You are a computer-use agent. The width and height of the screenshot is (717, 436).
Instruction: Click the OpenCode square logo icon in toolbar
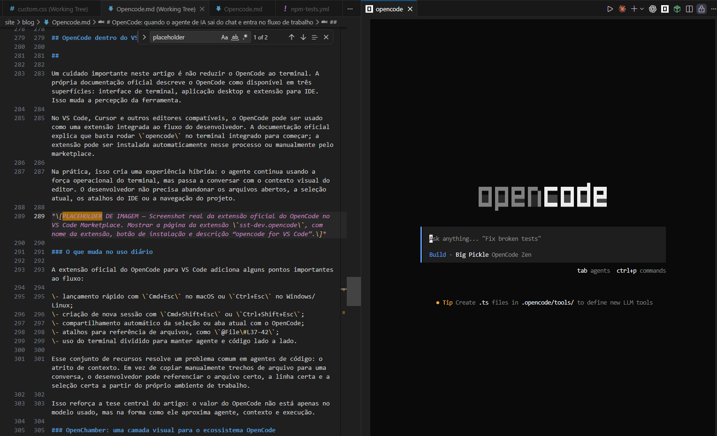coord(665,9)
